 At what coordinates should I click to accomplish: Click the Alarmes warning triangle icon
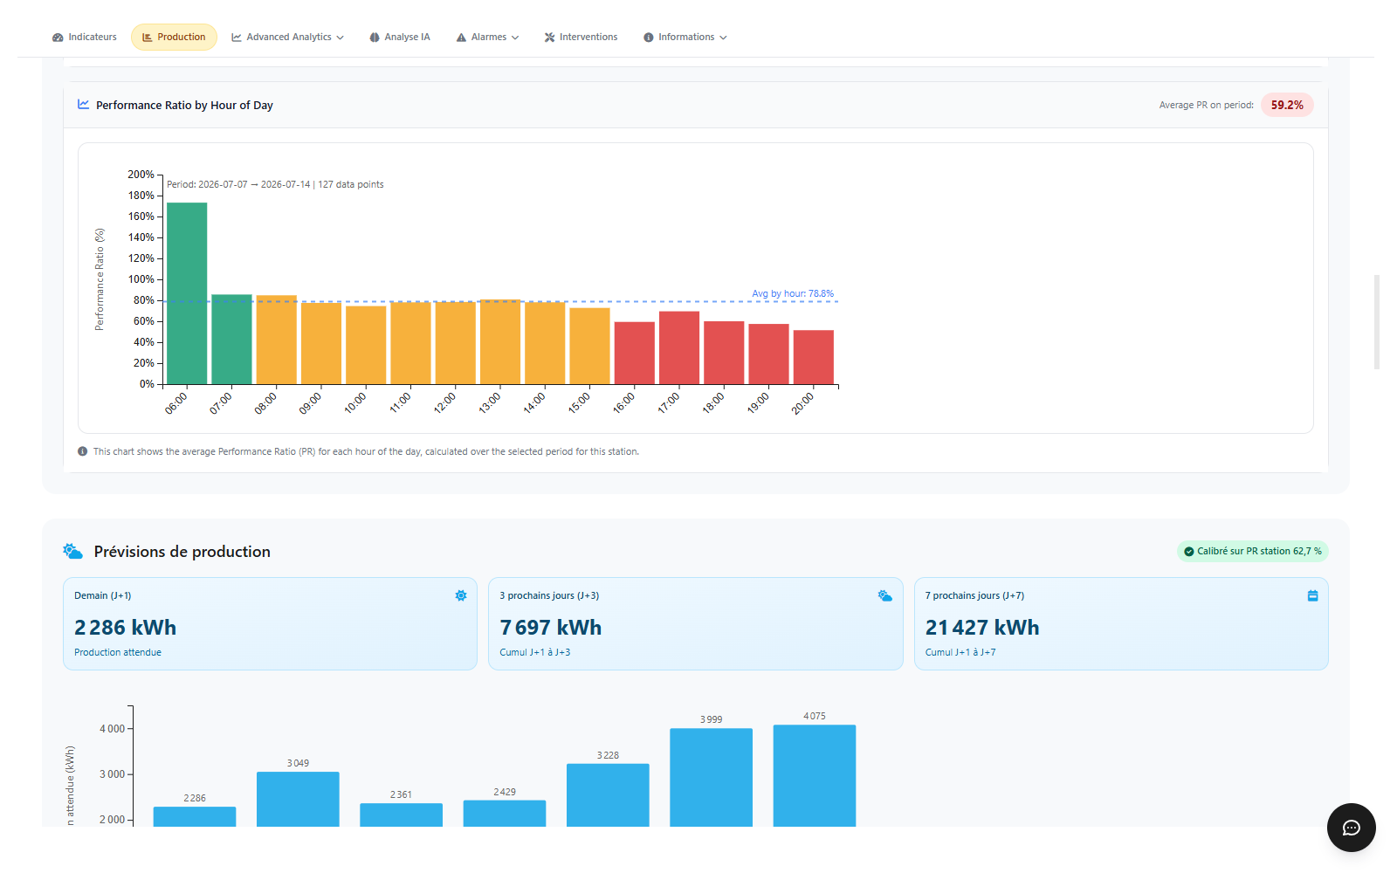[x=462, y=38]
